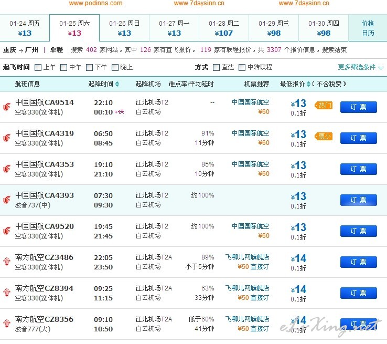Select the 01-28 周二 date tab

pos(224,28)
